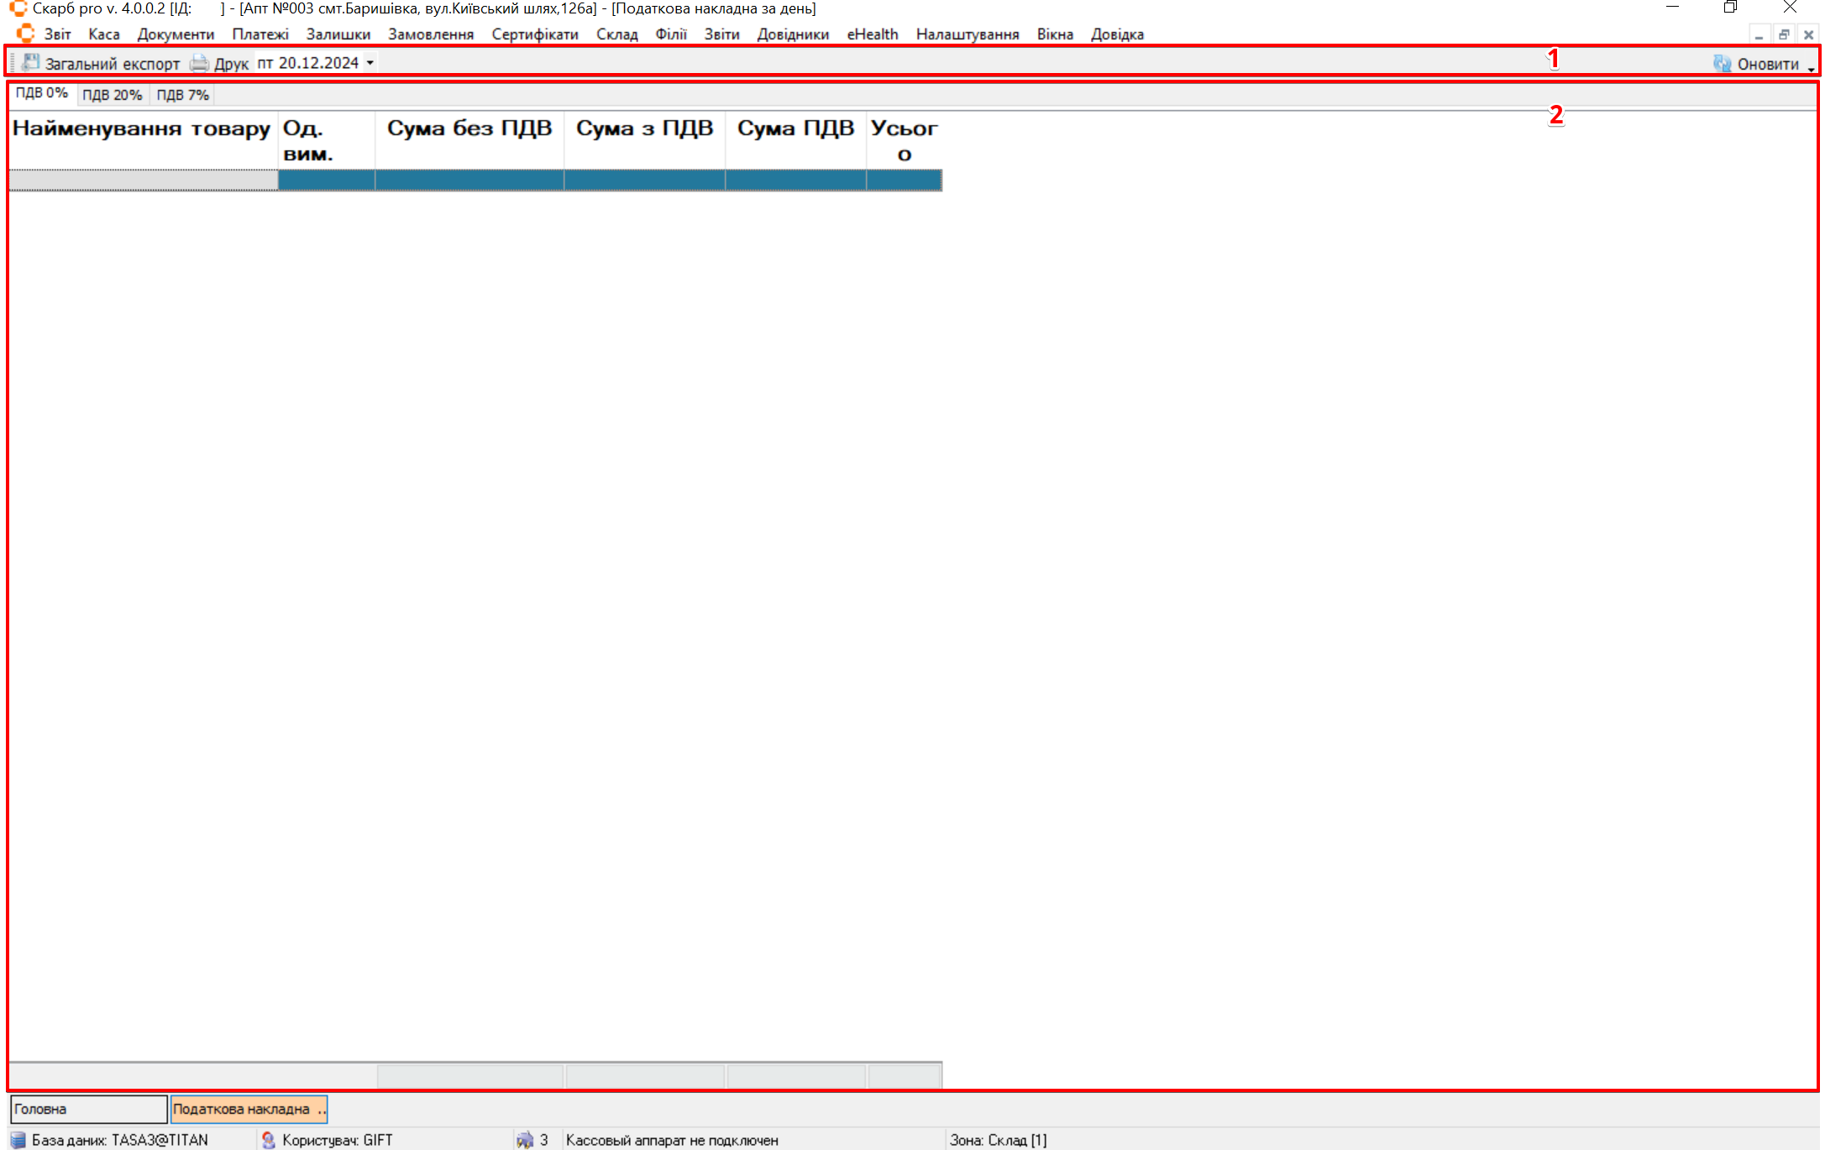
Task: Click the Скарб app logo in menu bar
Action: pos(25,34)
